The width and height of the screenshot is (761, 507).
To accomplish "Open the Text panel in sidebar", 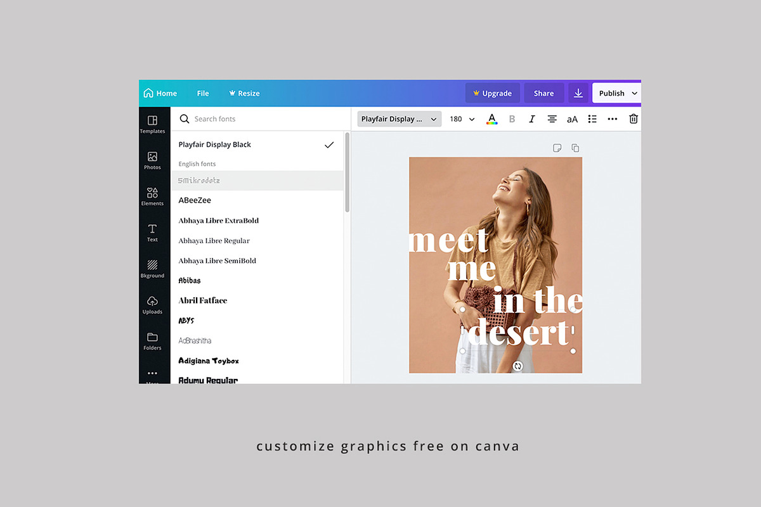I will pyautogui.click(x=152, y=233).
